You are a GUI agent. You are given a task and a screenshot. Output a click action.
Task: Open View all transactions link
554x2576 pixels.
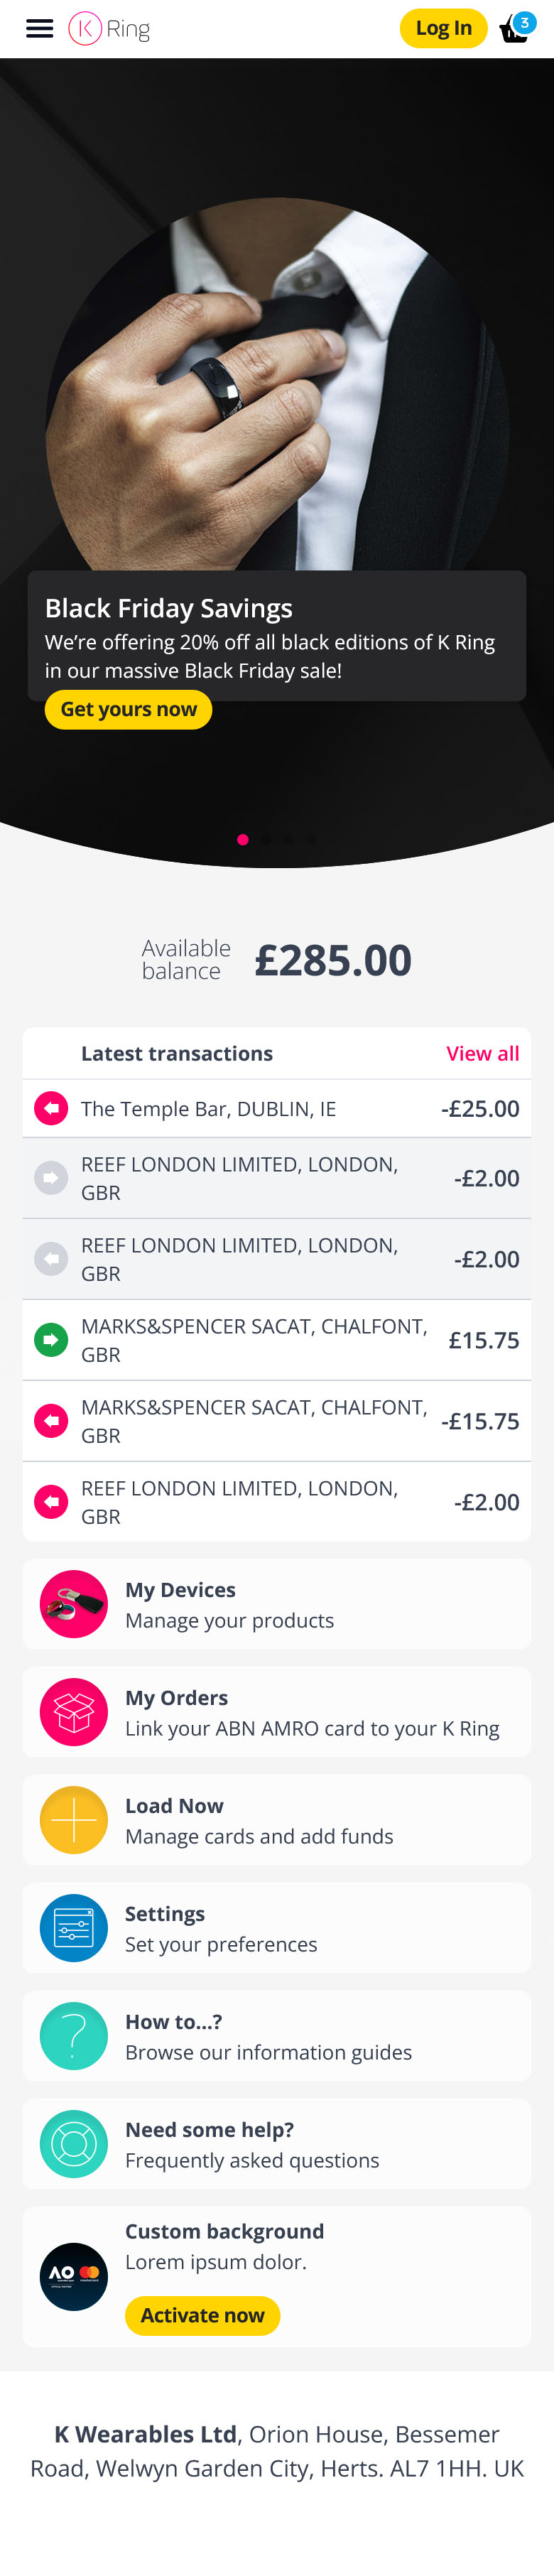pyautogui.click(x=482, y=1053)
